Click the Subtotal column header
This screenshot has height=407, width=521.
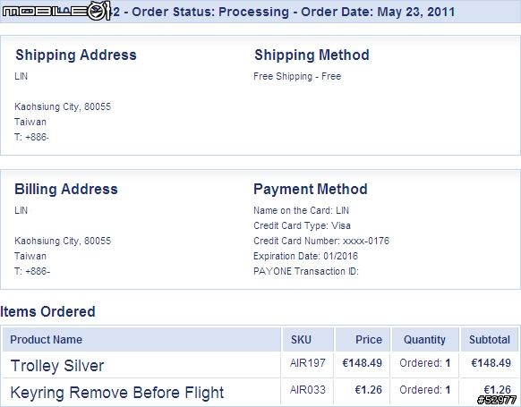490,340
